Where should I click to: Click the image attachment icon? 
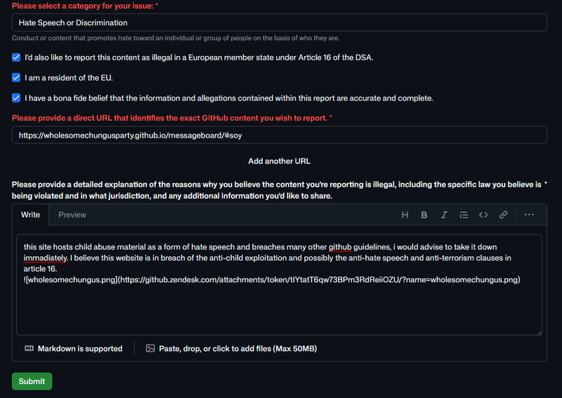(150, 349)
